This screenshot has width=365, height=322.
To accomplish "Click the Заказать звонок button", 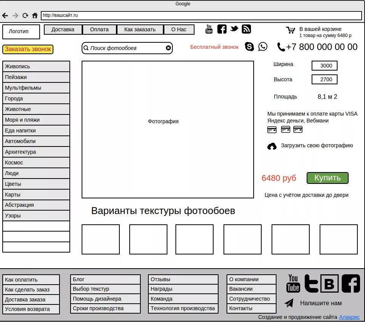I will (28, 49).
